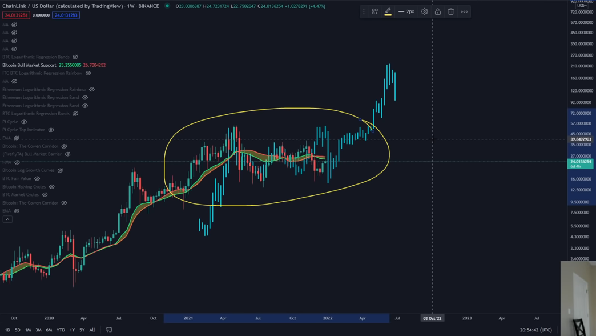Click the 03 Oct '22 crosshair date label

click(x=432, y=318)
